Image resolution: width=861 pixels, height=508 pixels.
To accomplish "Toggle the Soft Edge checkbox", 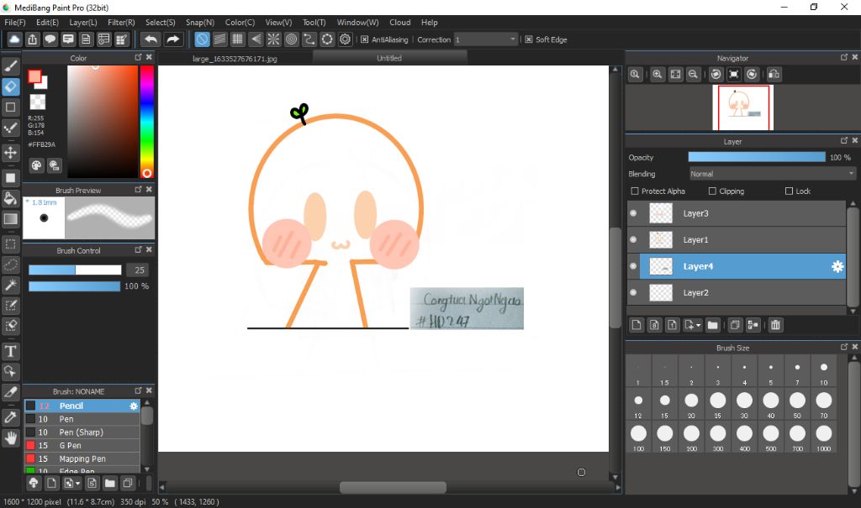I will click(x=529, y=39).
